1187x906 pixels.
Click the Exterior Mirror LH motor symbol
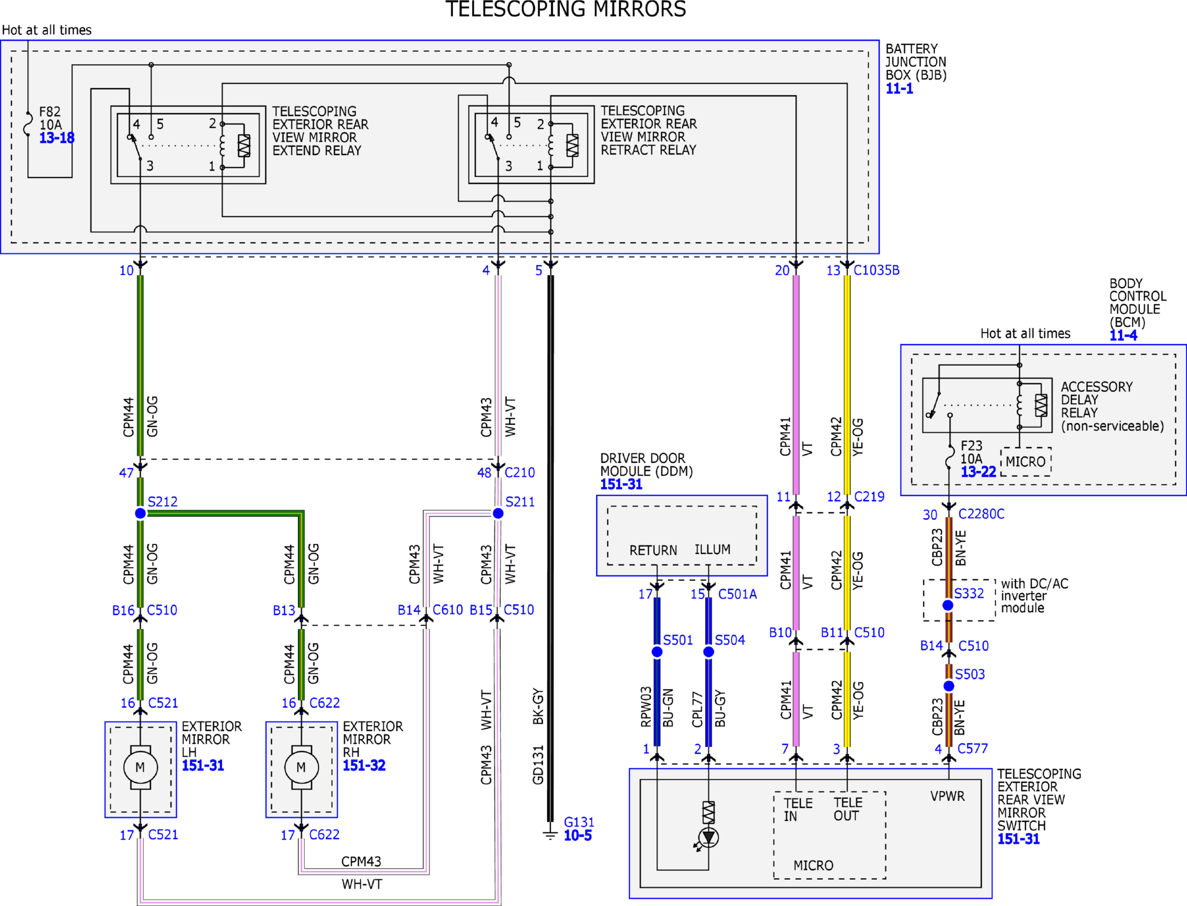[140, 767]
